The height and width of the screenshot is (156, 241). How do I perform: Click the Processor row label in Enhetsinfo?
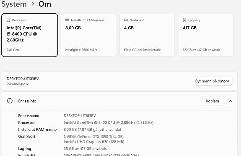26,123
